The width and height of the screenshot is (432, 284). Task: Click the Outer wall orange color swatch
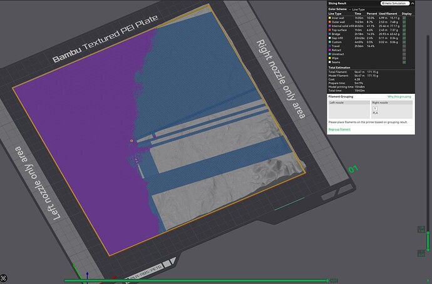point(329,22)
